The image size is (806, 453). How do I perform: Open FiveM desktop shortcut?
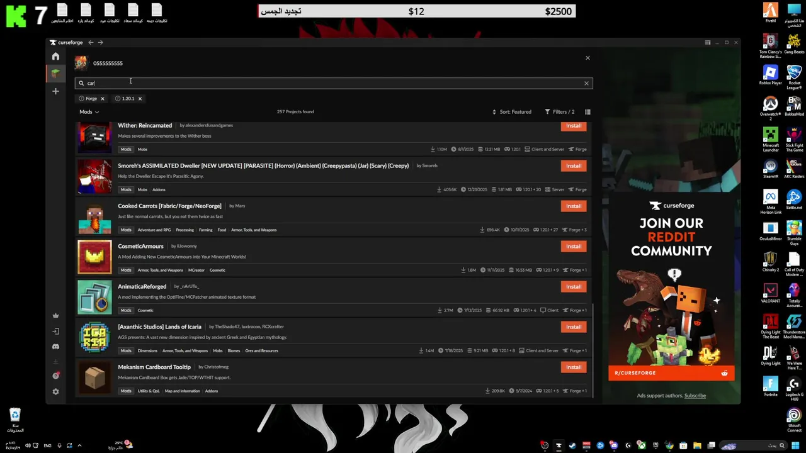click(x=771, y=13)
